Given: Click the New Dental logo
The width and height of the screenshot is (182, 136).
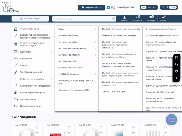Looking at the screenshot, I should click(x=11, y=7).
